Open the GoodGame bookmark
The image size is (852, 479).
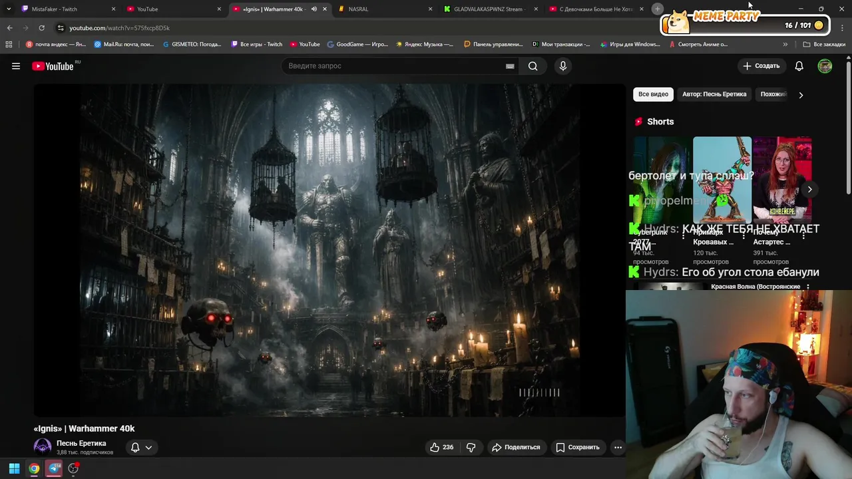point(357,45)
